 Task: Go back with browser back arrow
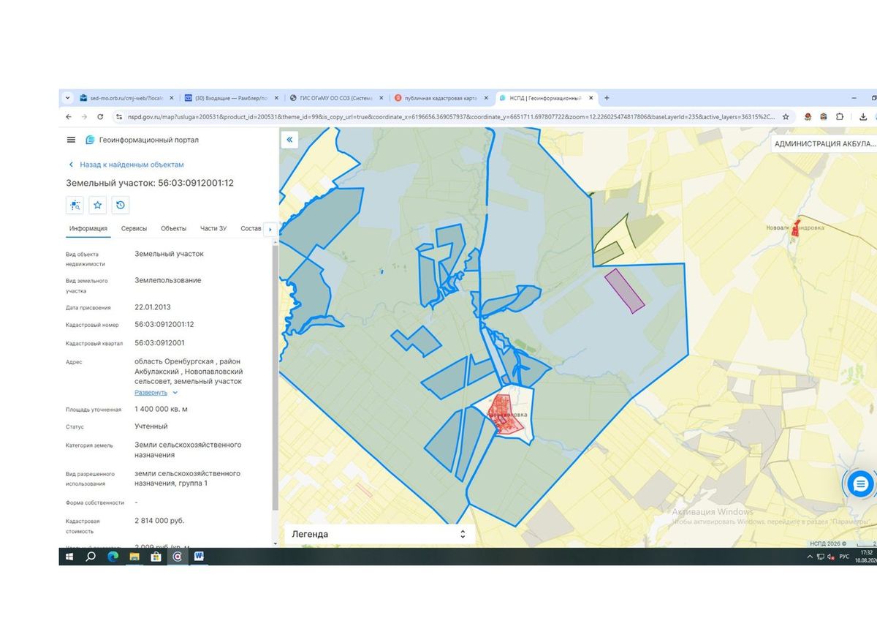point(69,116)
